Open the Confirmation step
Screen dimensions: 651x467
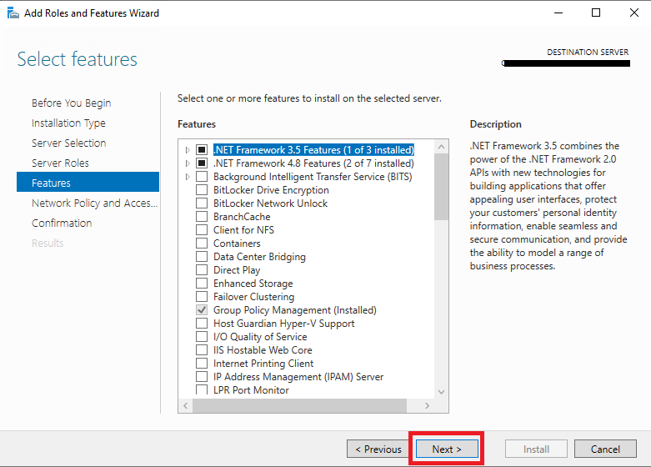tap(62, 223)
